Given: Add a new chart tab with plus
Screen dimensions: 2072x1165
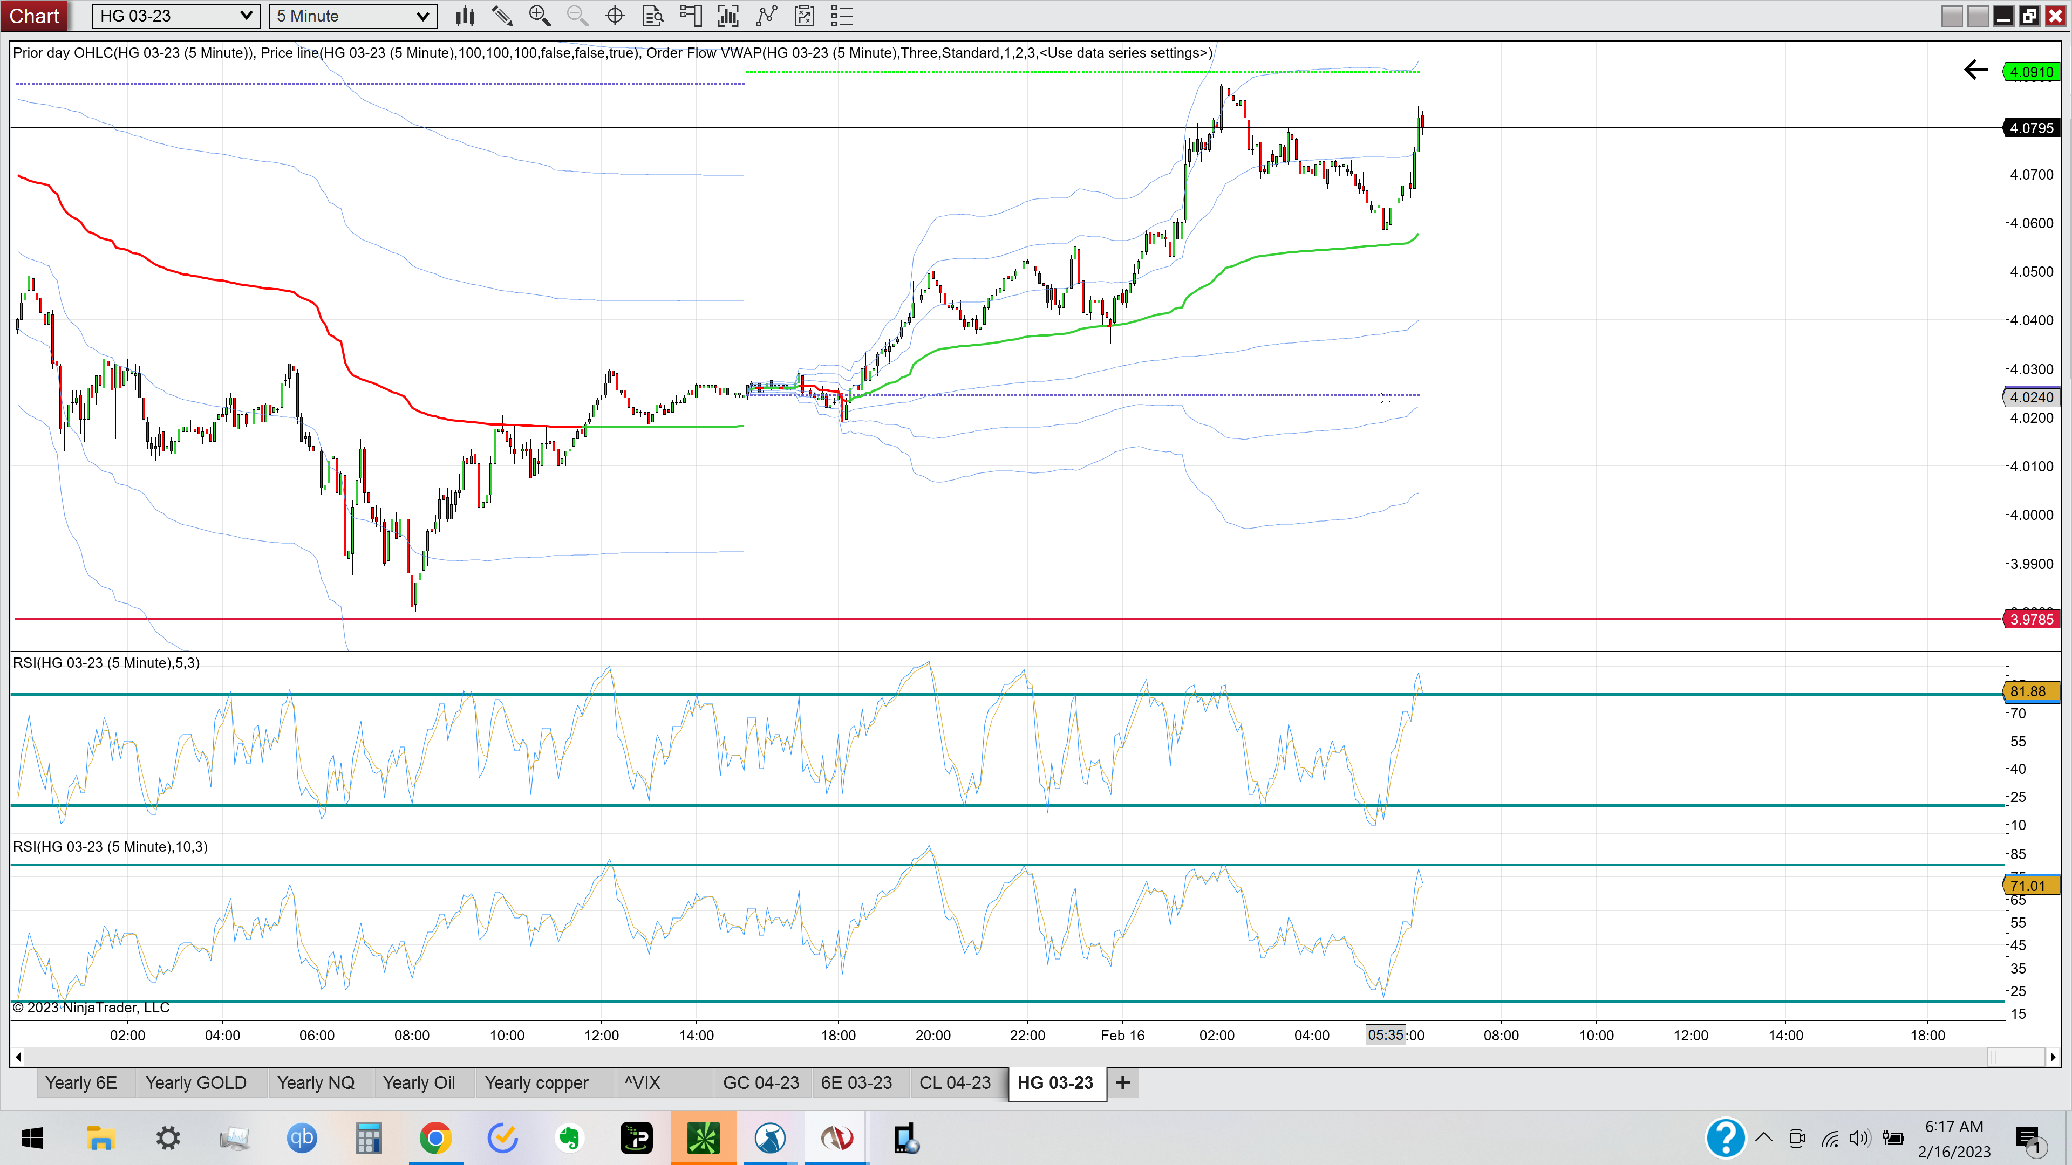Looking at the screenshot, I should click(1123, 1083).
